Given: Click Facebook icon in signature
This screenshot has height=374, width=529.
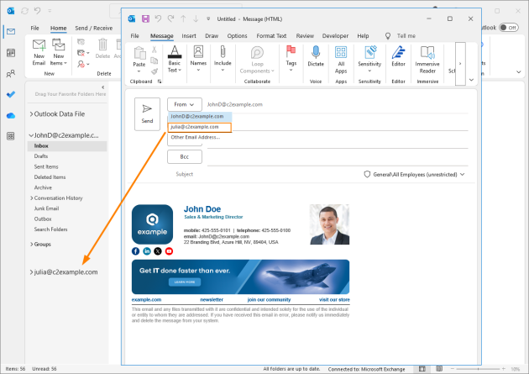Looking at the screenshot, I should [x=136, y=251].
